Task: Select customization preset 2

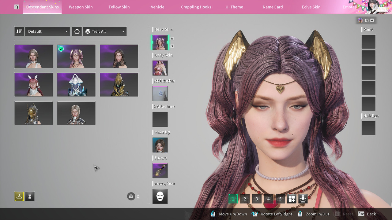Action: [245, 199]
